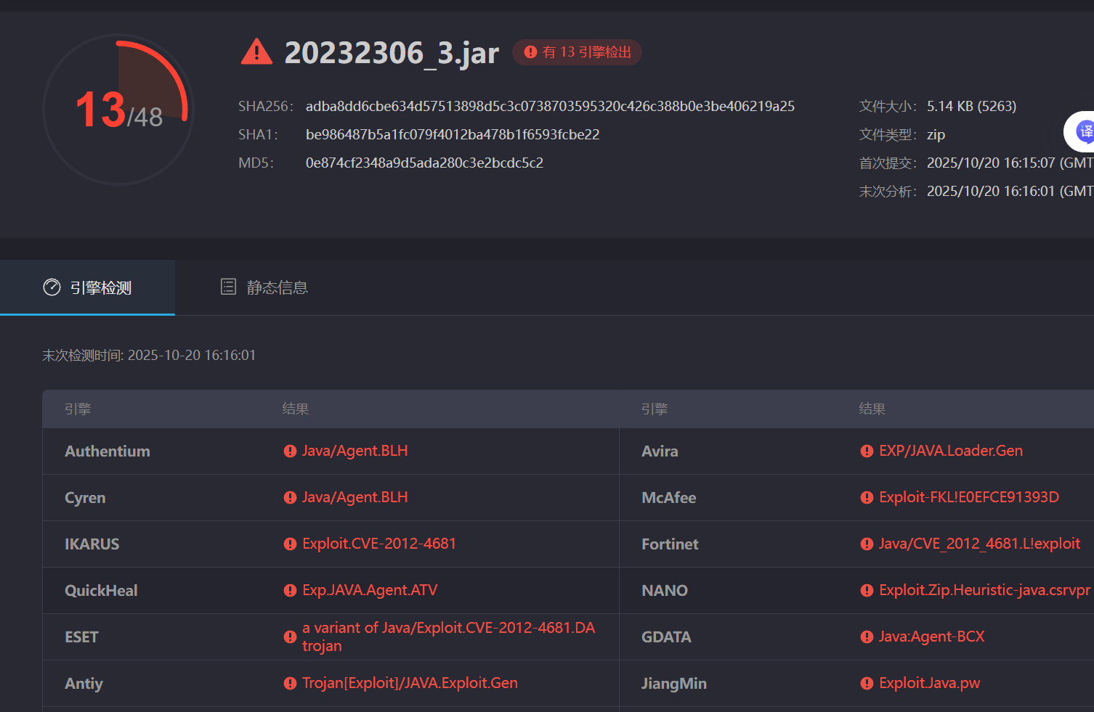Click the file size 5.14 KB (5263)
The width and height of the screenshot is (1094, 712).
tap(971, 106)
